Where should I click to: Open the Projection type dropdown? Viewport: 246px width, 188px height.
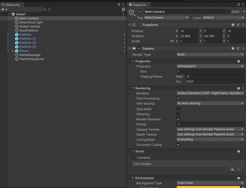coord(210,66)
